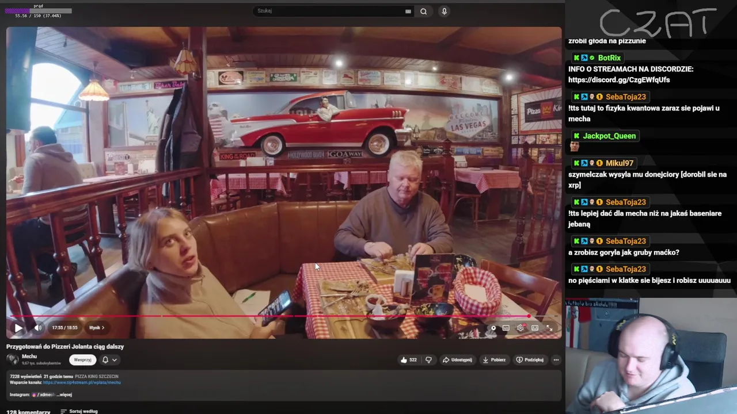Click the Podziękuj button
The height and width of the screenshot is (414, 737).
(530, 360)
